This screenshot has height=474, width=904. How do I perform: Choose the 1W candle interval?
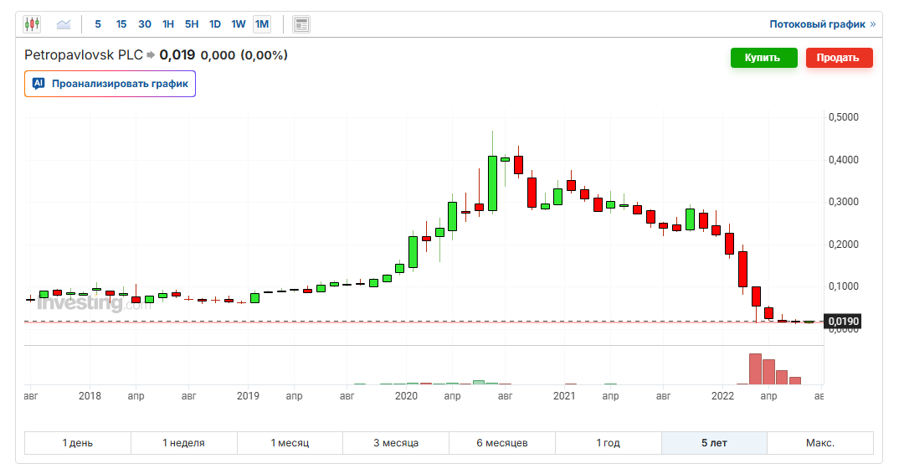point(238,24)
